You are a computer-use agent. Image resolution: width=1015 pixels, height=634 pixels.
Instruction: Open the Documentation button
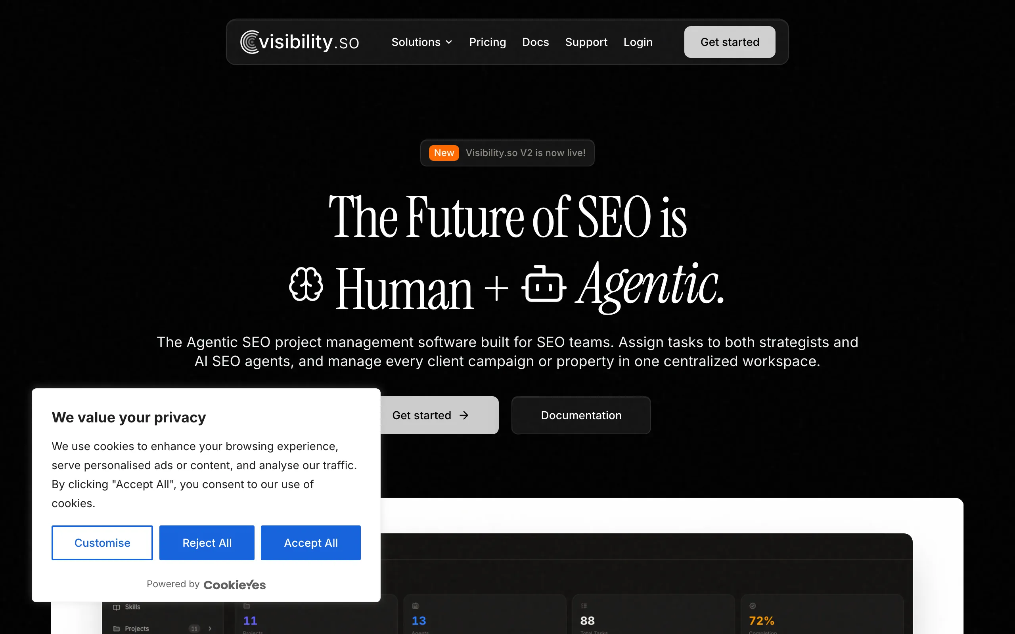coord(581,415)
